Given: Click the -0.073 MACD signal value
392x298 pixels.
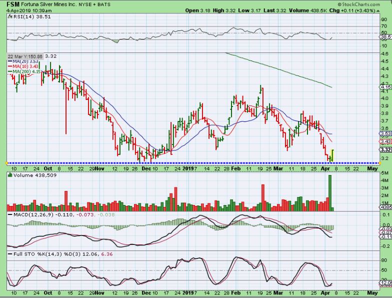Looking at the screenshot, I should [x=85, y=215].
